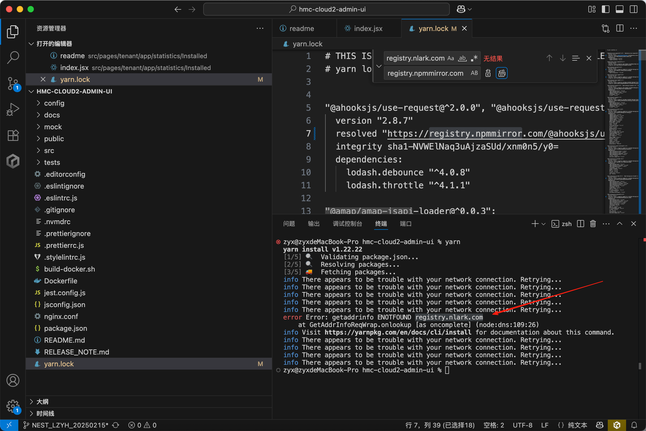Toggle Use Regular Expression in find
This screenshot has height=431, width=646.
coord(474,58)
